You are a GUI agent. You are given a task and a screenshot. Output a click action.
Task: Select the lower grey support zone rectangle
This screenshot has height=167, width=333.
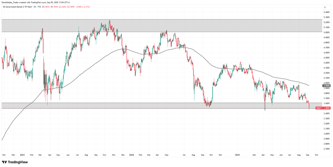pos(125,106)
